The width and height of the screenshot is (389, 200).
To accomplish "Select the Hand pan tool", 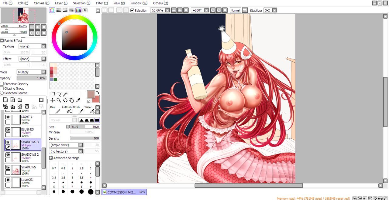I will coord(71,100).
